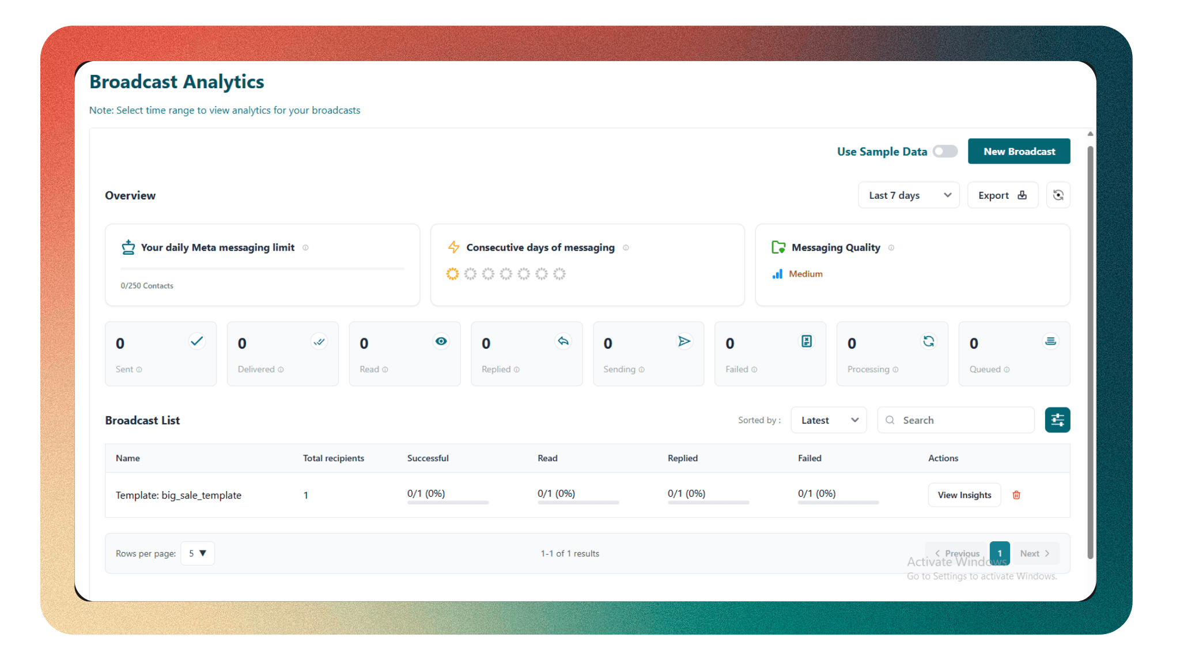This screenshot has height=664, width=1180.
Task: Click the Sent checkmark icon
Action: coord(196,341)
